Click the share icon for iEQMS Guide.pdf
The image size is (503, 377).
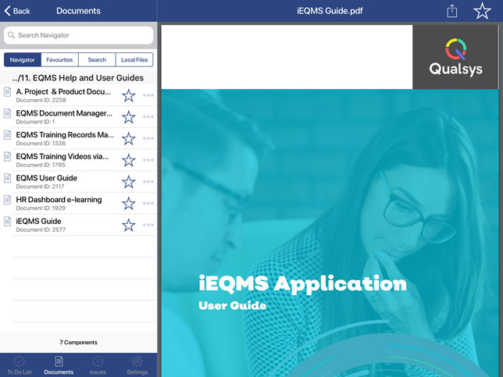[x=452, y=11]
